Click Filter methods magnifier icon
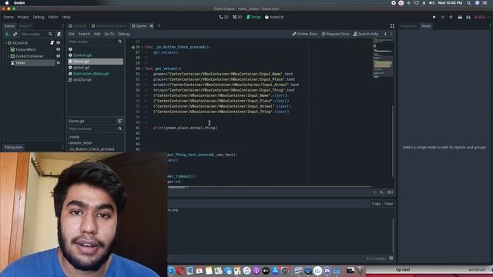Screen dimensions: 493x277 [120, 128]
